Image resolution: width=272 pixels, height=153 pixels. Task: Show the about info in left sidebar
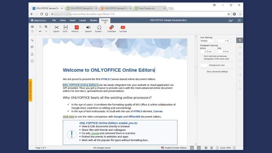tap(32, 61)
